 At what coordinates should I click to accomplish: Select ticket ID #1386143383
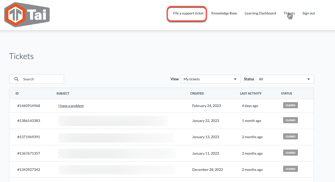[x=29, y=121]
